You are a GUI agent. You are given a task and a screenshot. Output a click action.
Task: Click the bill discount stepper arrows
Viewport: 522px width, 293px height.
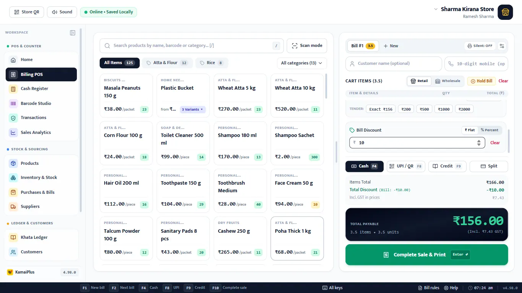click(x=479, y=143)
